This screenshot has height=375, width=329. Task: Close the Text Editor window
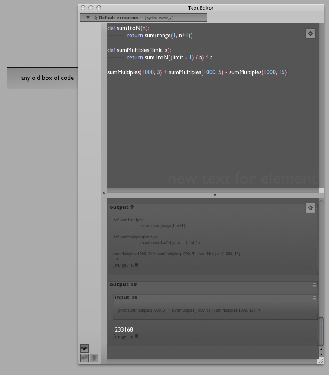tap(83, 7)
